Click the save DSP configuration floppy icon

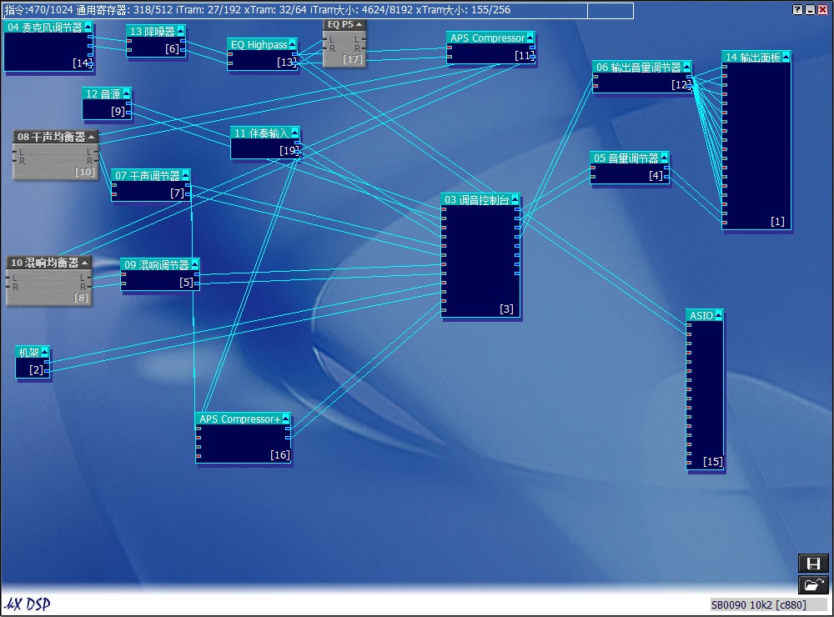[x=813, y=564]
